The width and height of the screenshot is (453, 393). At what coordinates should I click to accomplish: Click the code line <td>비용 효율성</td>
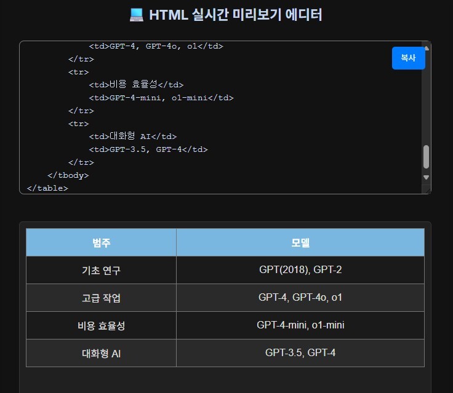(136, 85)
